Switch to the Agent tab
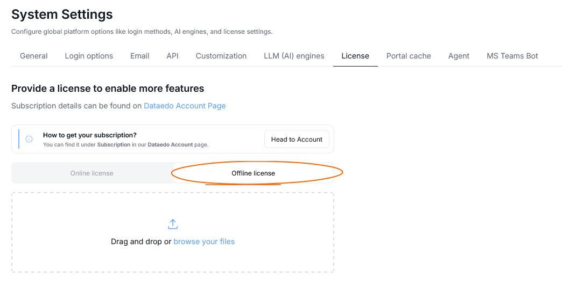 459,56
